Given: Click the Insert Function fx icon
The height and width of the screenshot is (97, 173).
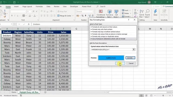Looking at the screenshot, I should click(x=29, y=24).
